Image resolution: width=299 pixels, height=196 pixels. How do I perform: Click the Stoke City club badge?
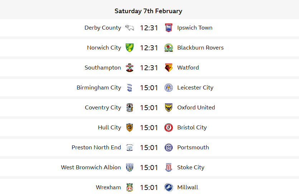168,167
